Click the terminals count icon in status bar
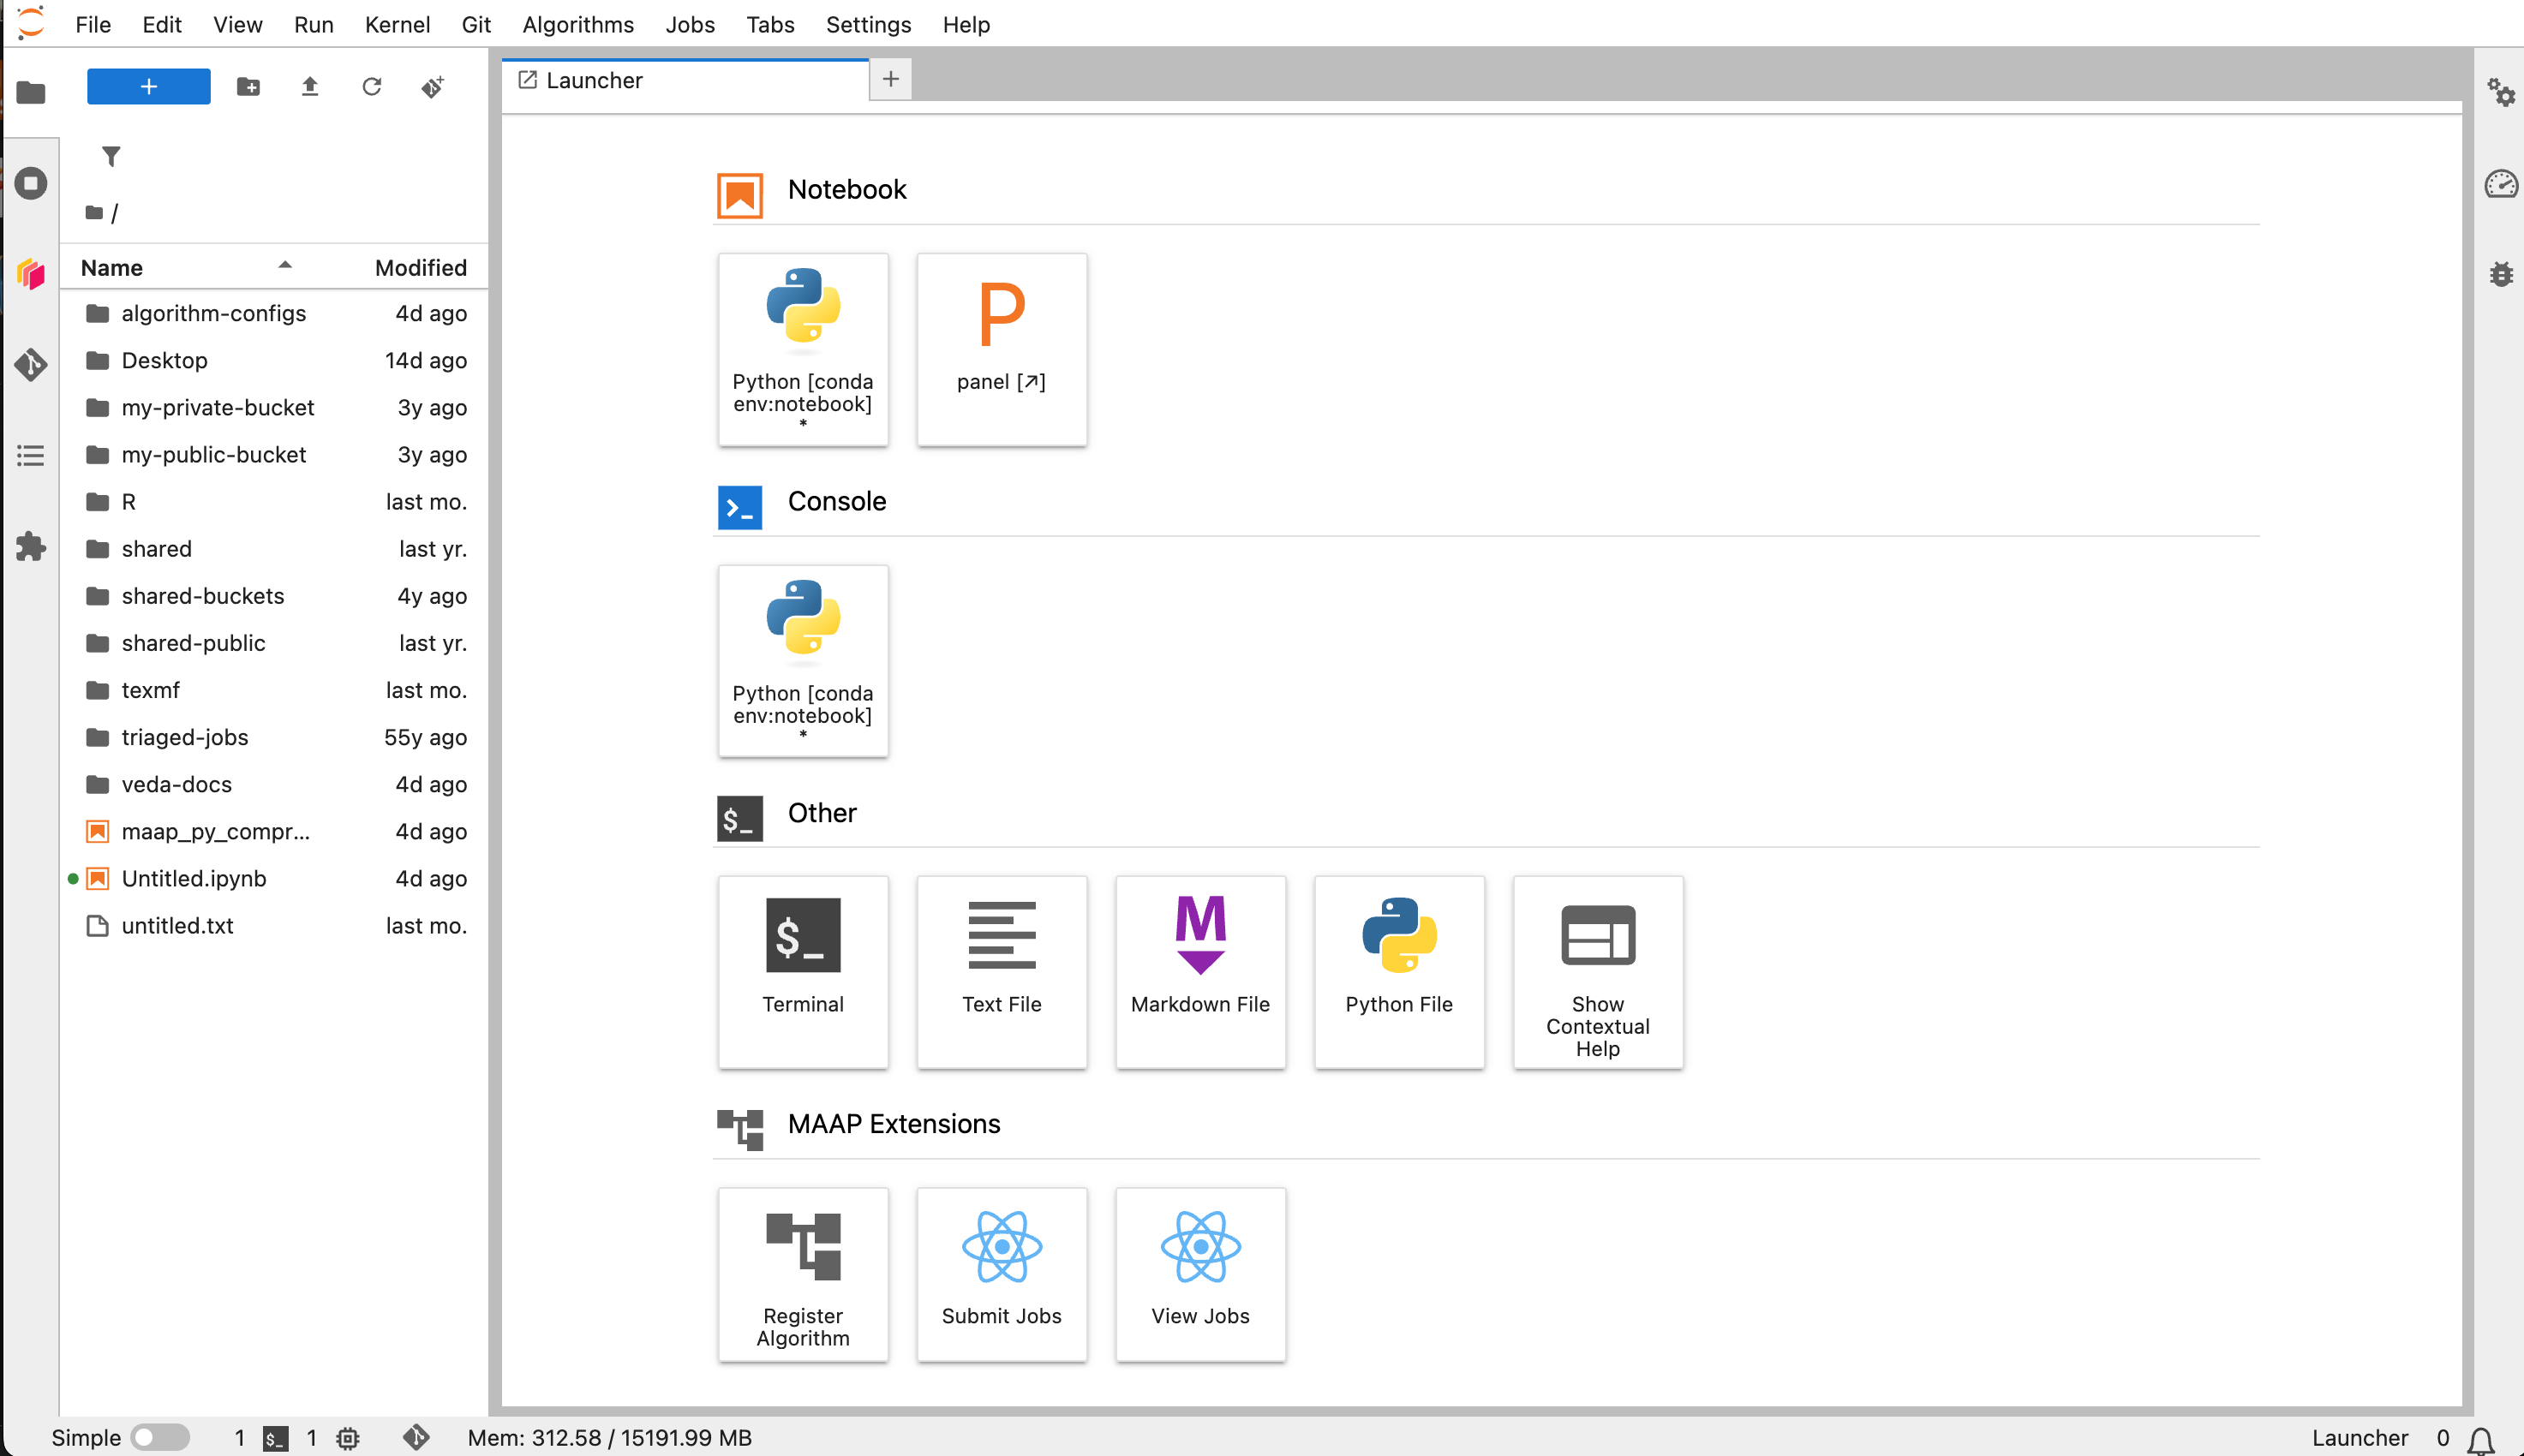 [x=275, y=1438]
